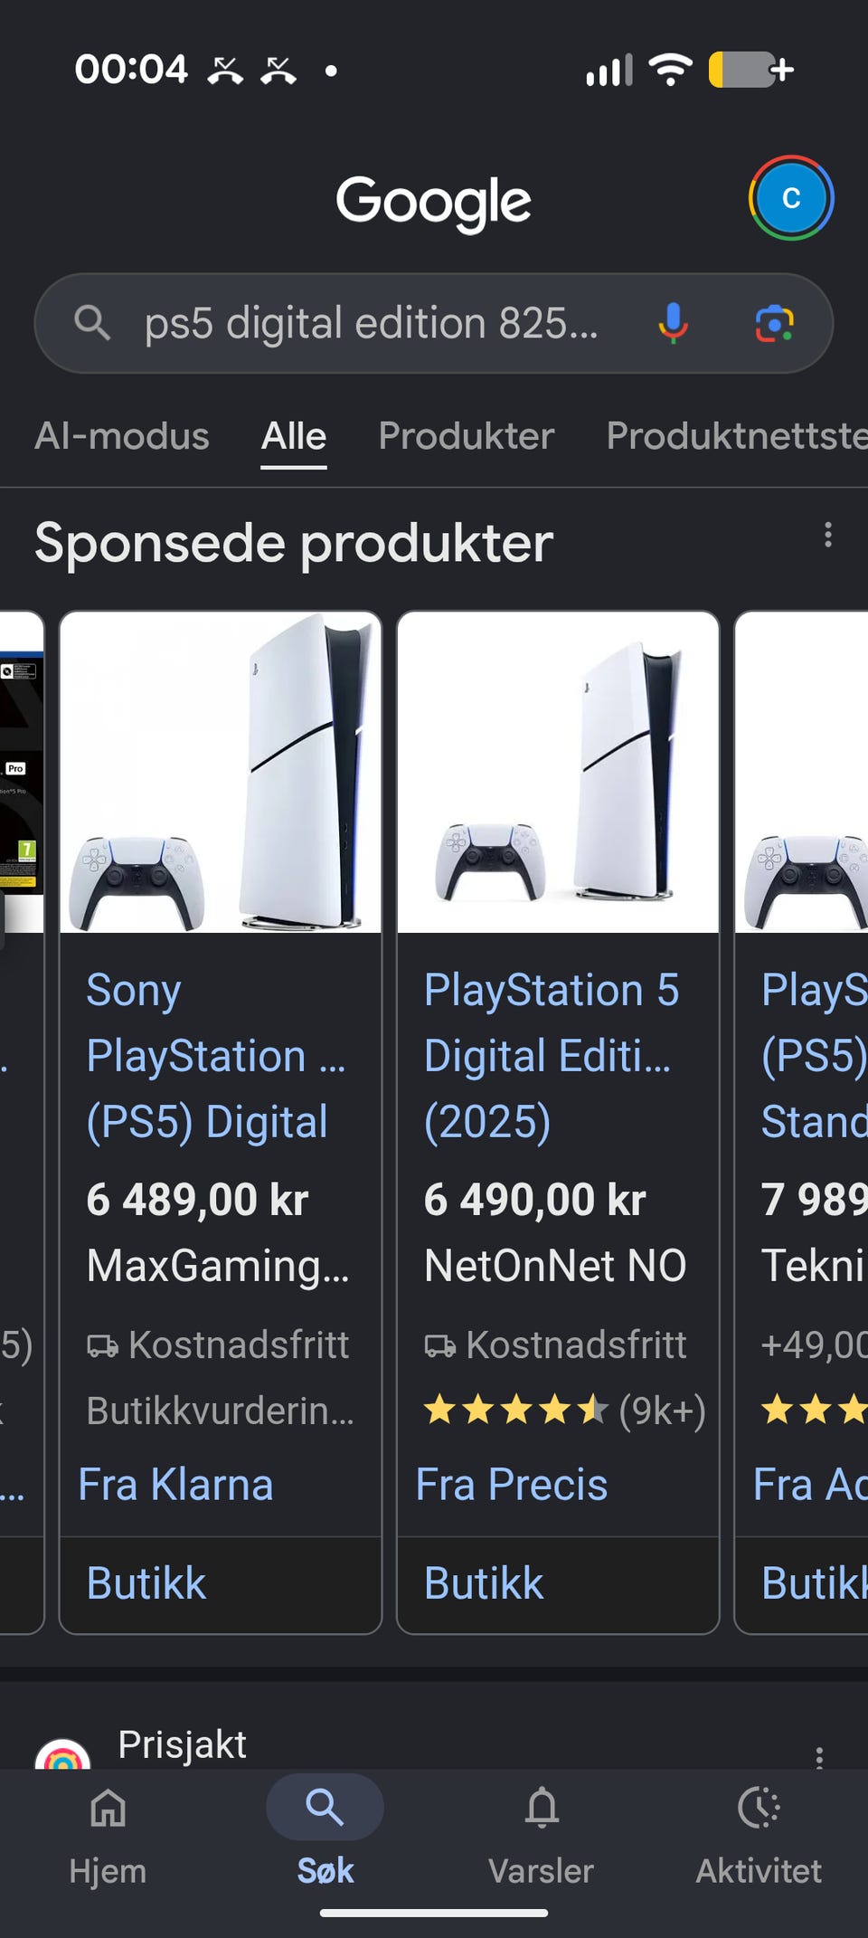
Task: Open Sony PlayStation (PS5) Digital product link
Action: [x=217, y=1056]
